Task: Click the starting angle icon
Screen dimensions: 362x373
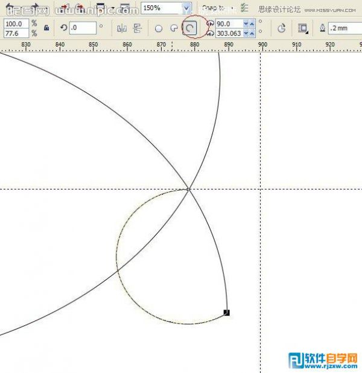Action: 211,24
